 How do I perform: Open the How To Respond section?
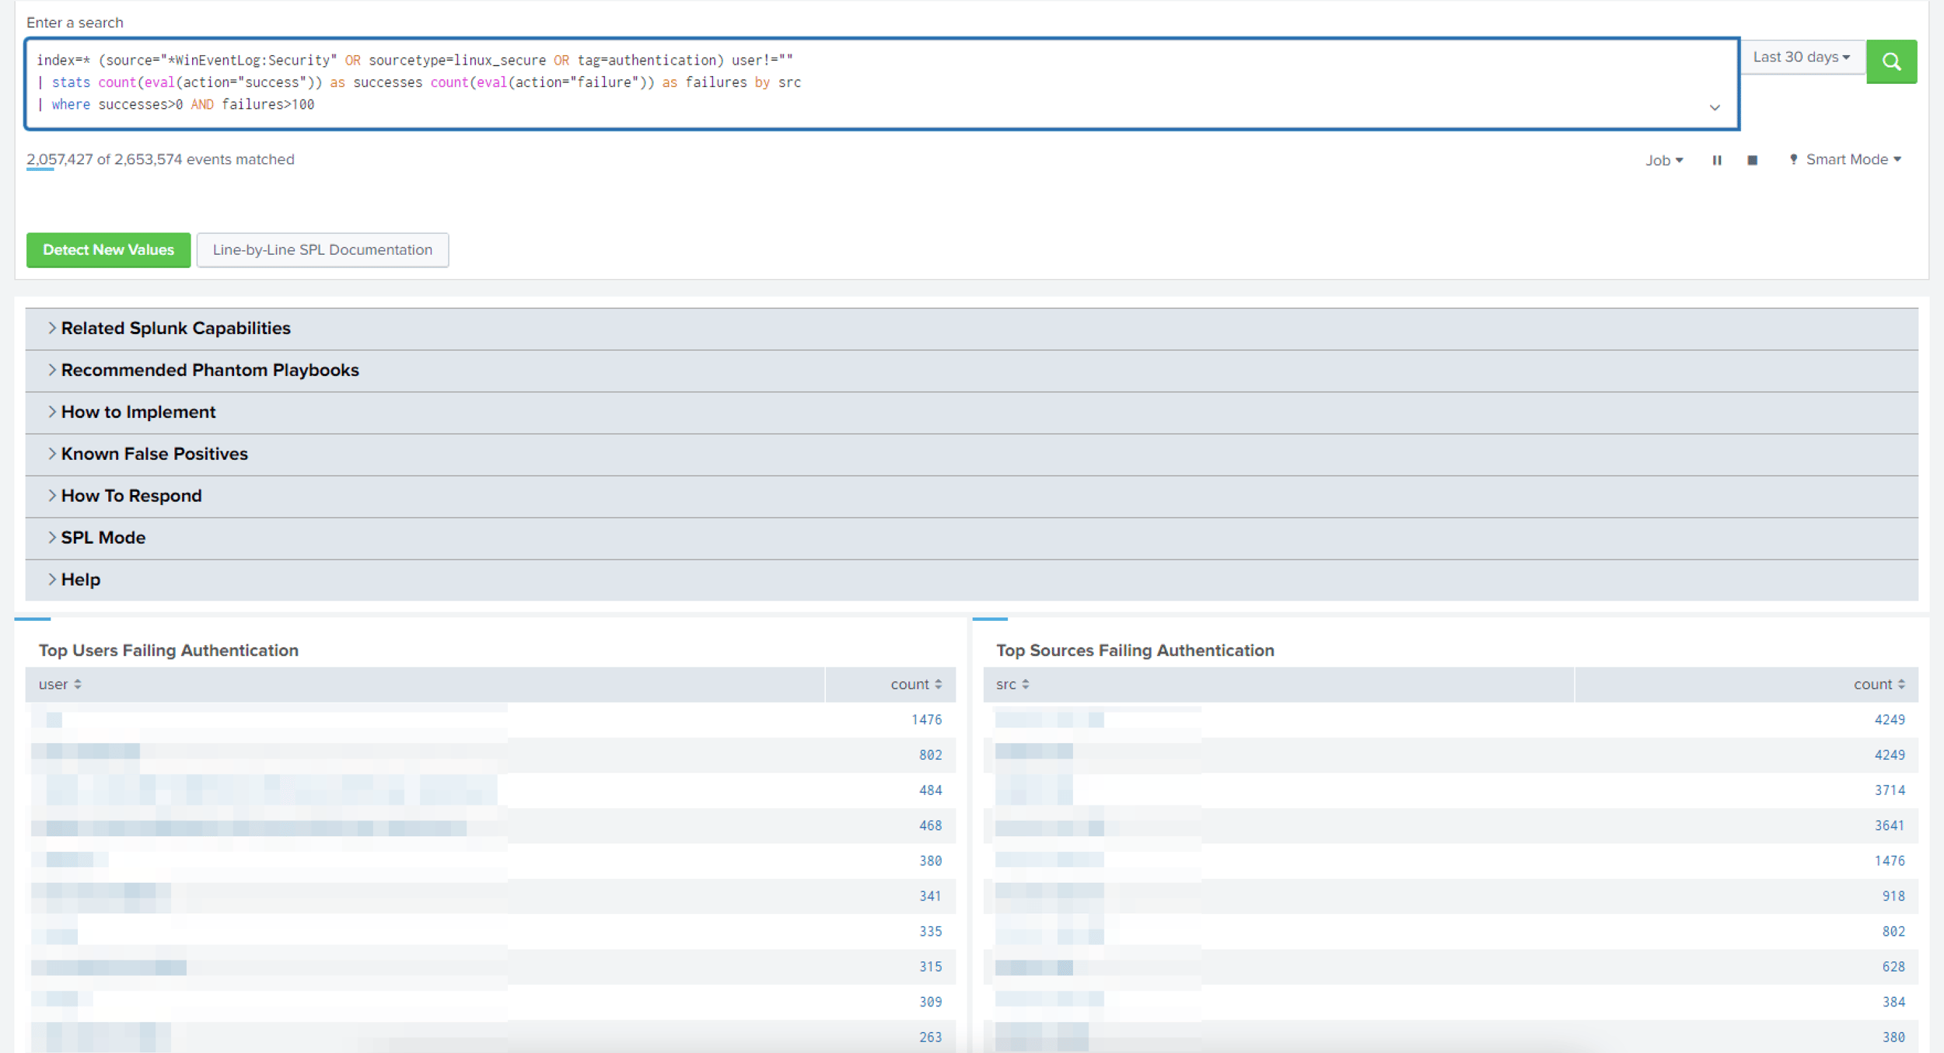[x=131, y=495]
